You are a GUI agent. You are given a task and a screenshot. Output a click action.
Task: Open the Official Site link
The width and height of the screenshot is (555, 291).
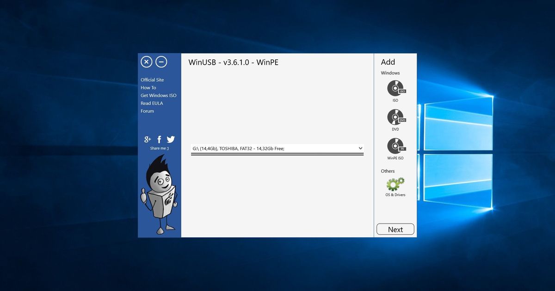point(152,80)
